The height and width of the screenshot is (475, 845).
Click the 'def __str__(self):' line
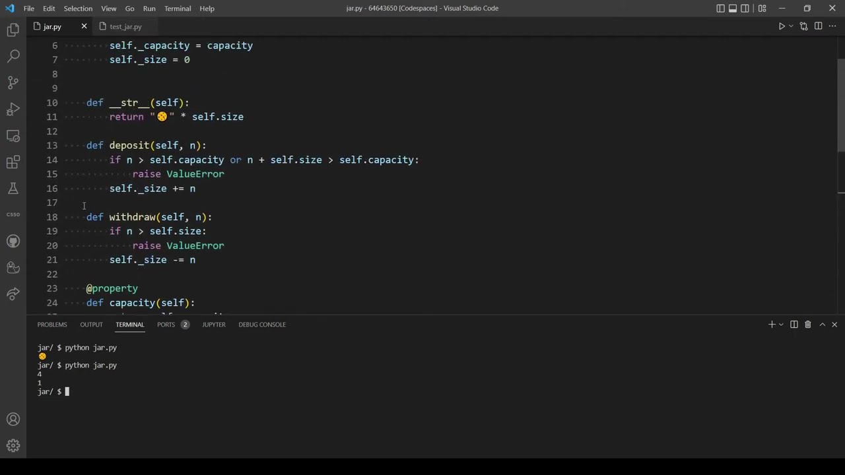[x=137, y=102]
